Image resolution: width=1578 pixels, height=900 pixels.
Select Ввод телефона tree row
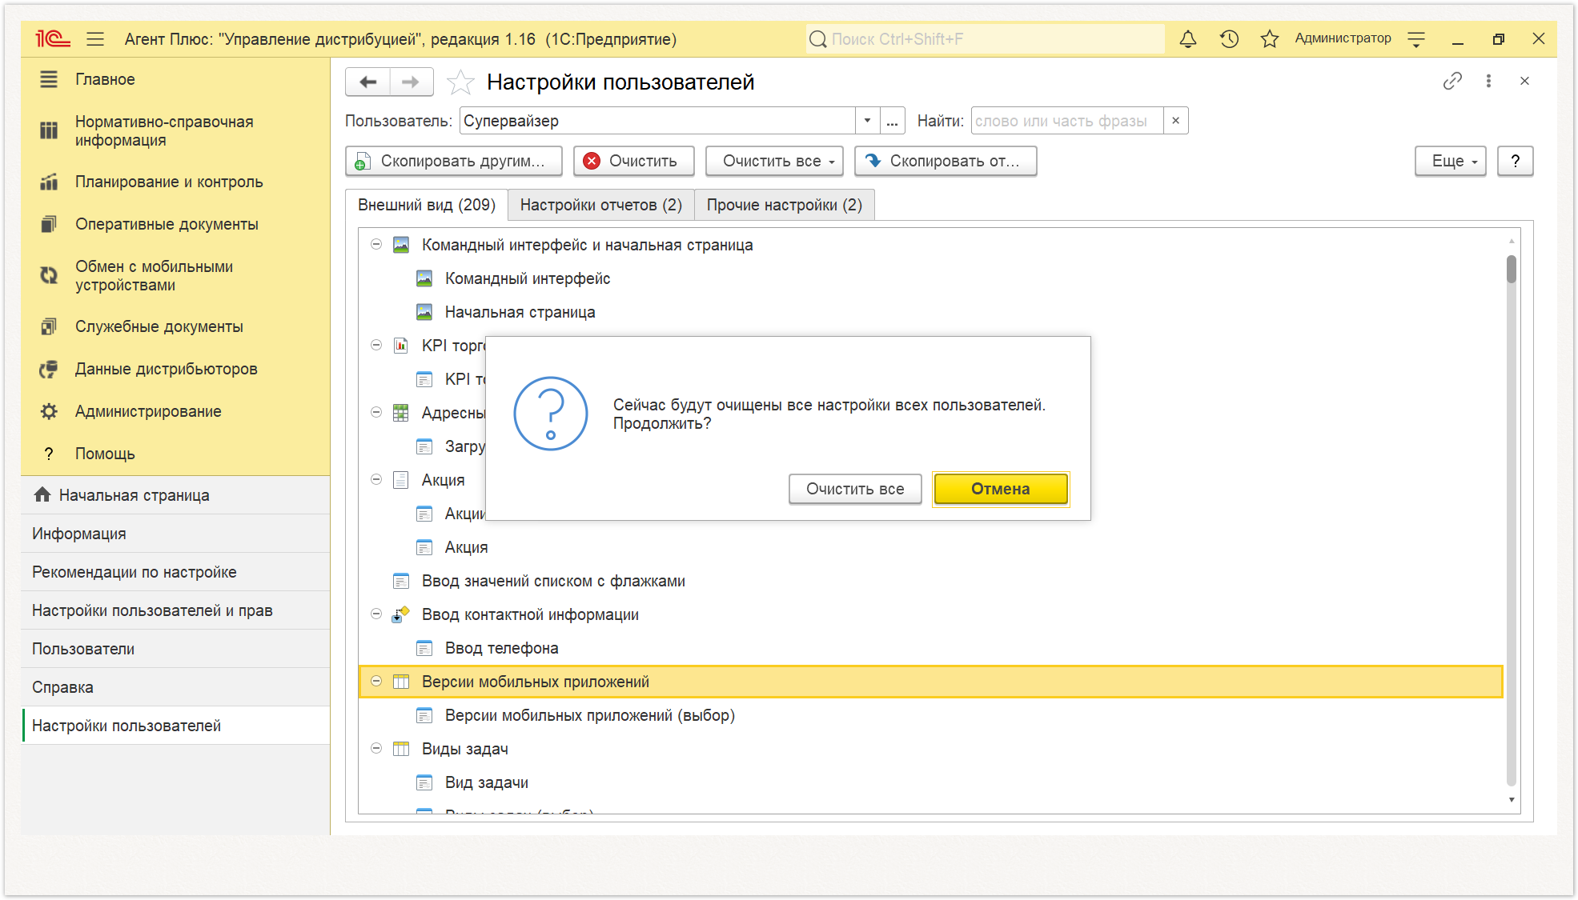930,648
